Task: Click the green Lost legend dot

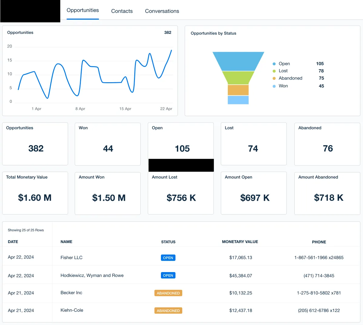Action: pos(274,71)
